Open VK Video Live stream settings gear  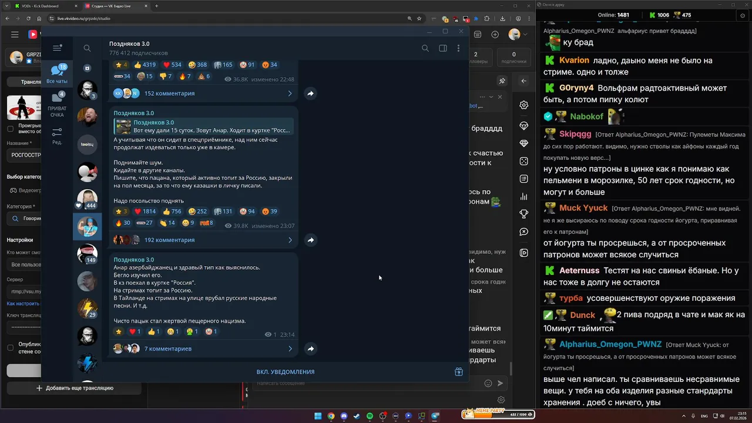coord(523,105)
